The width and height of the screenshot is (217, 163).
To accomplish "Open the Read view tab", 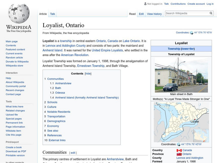I will click(132, 14).
